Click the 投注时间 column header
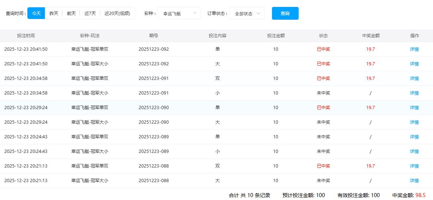 (x=26, y=36)
